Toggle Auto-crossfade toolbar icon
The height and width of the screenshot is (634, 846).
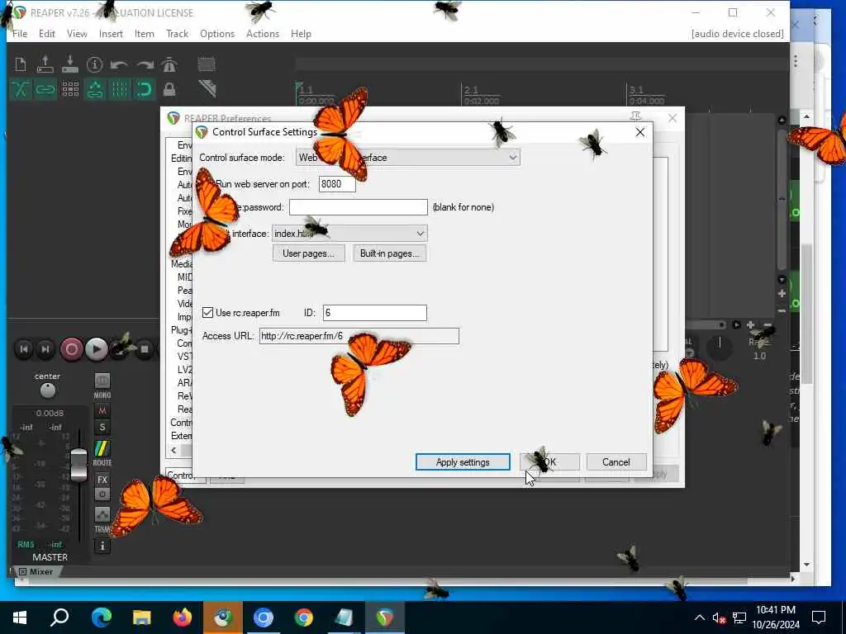(x=21, y=89)
